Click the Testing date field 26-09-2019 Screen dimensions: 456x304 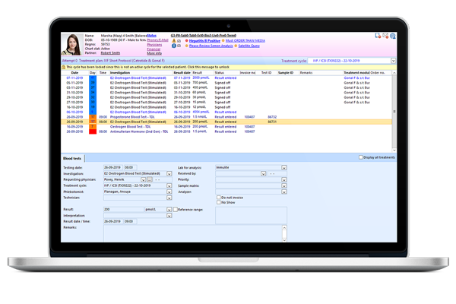112,167
